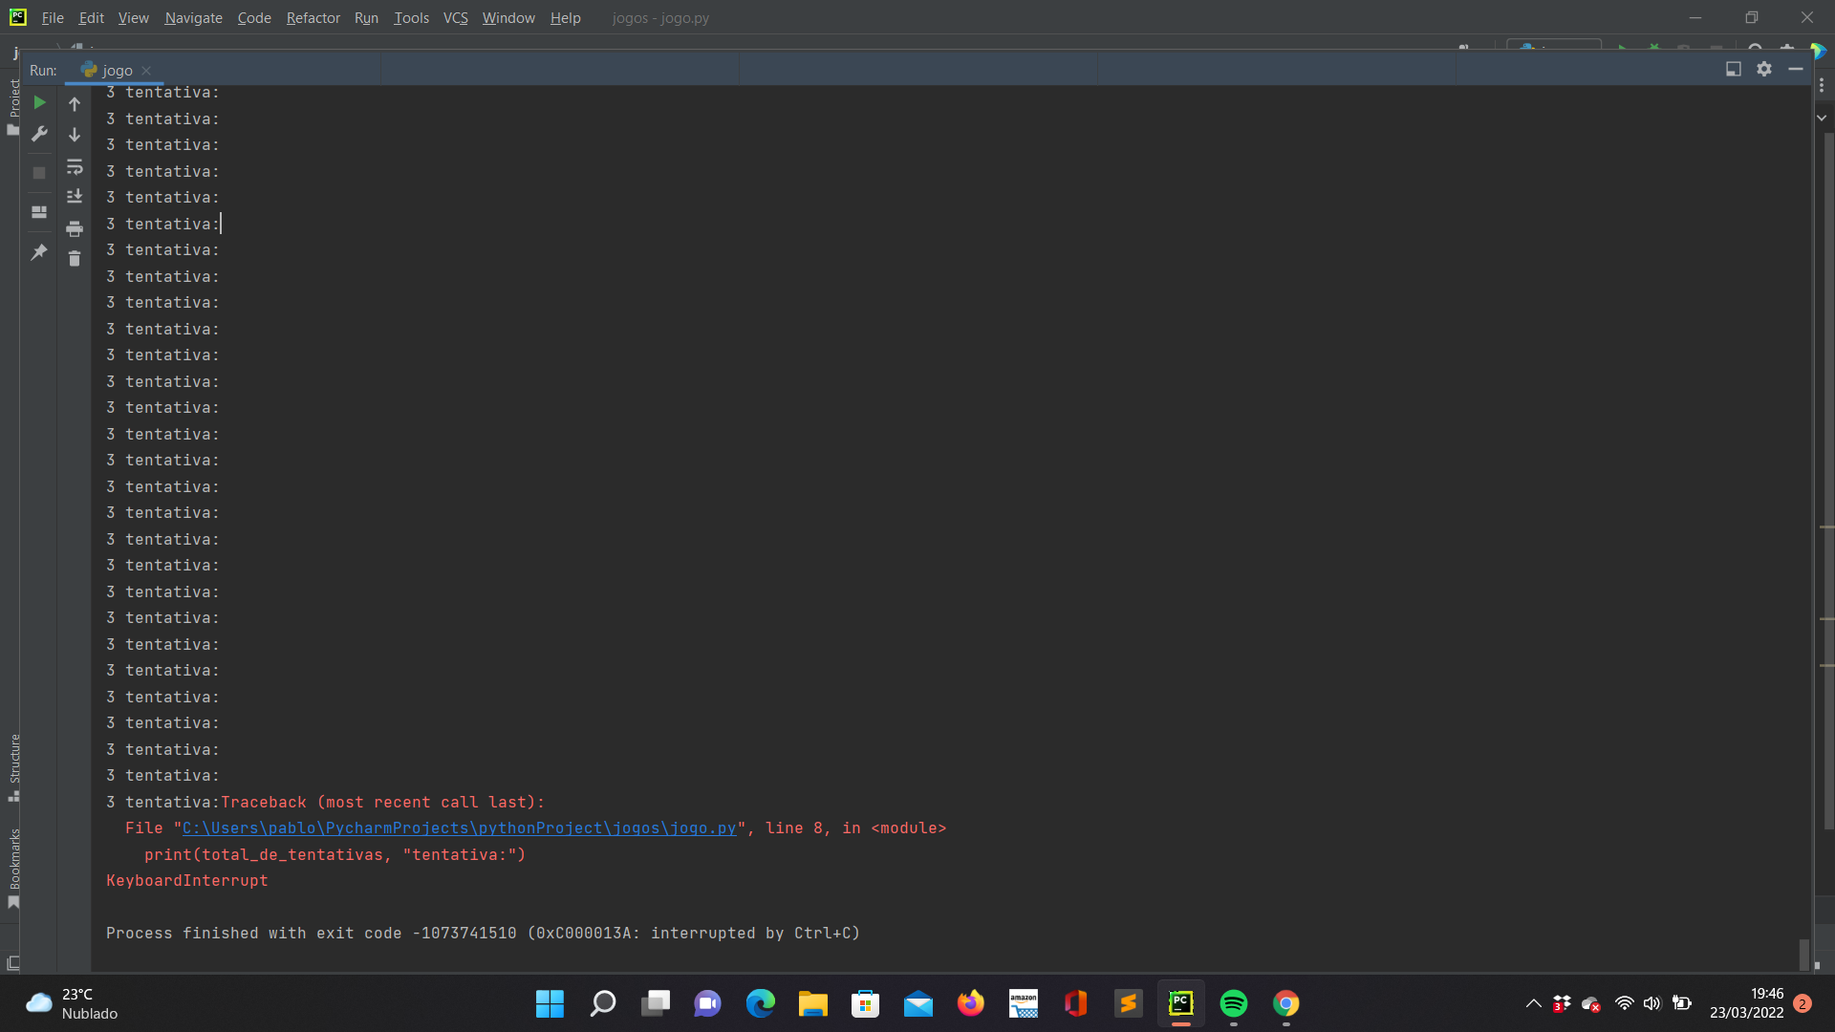
Task: Open the Navigate menu
Action: coord(194,17)
